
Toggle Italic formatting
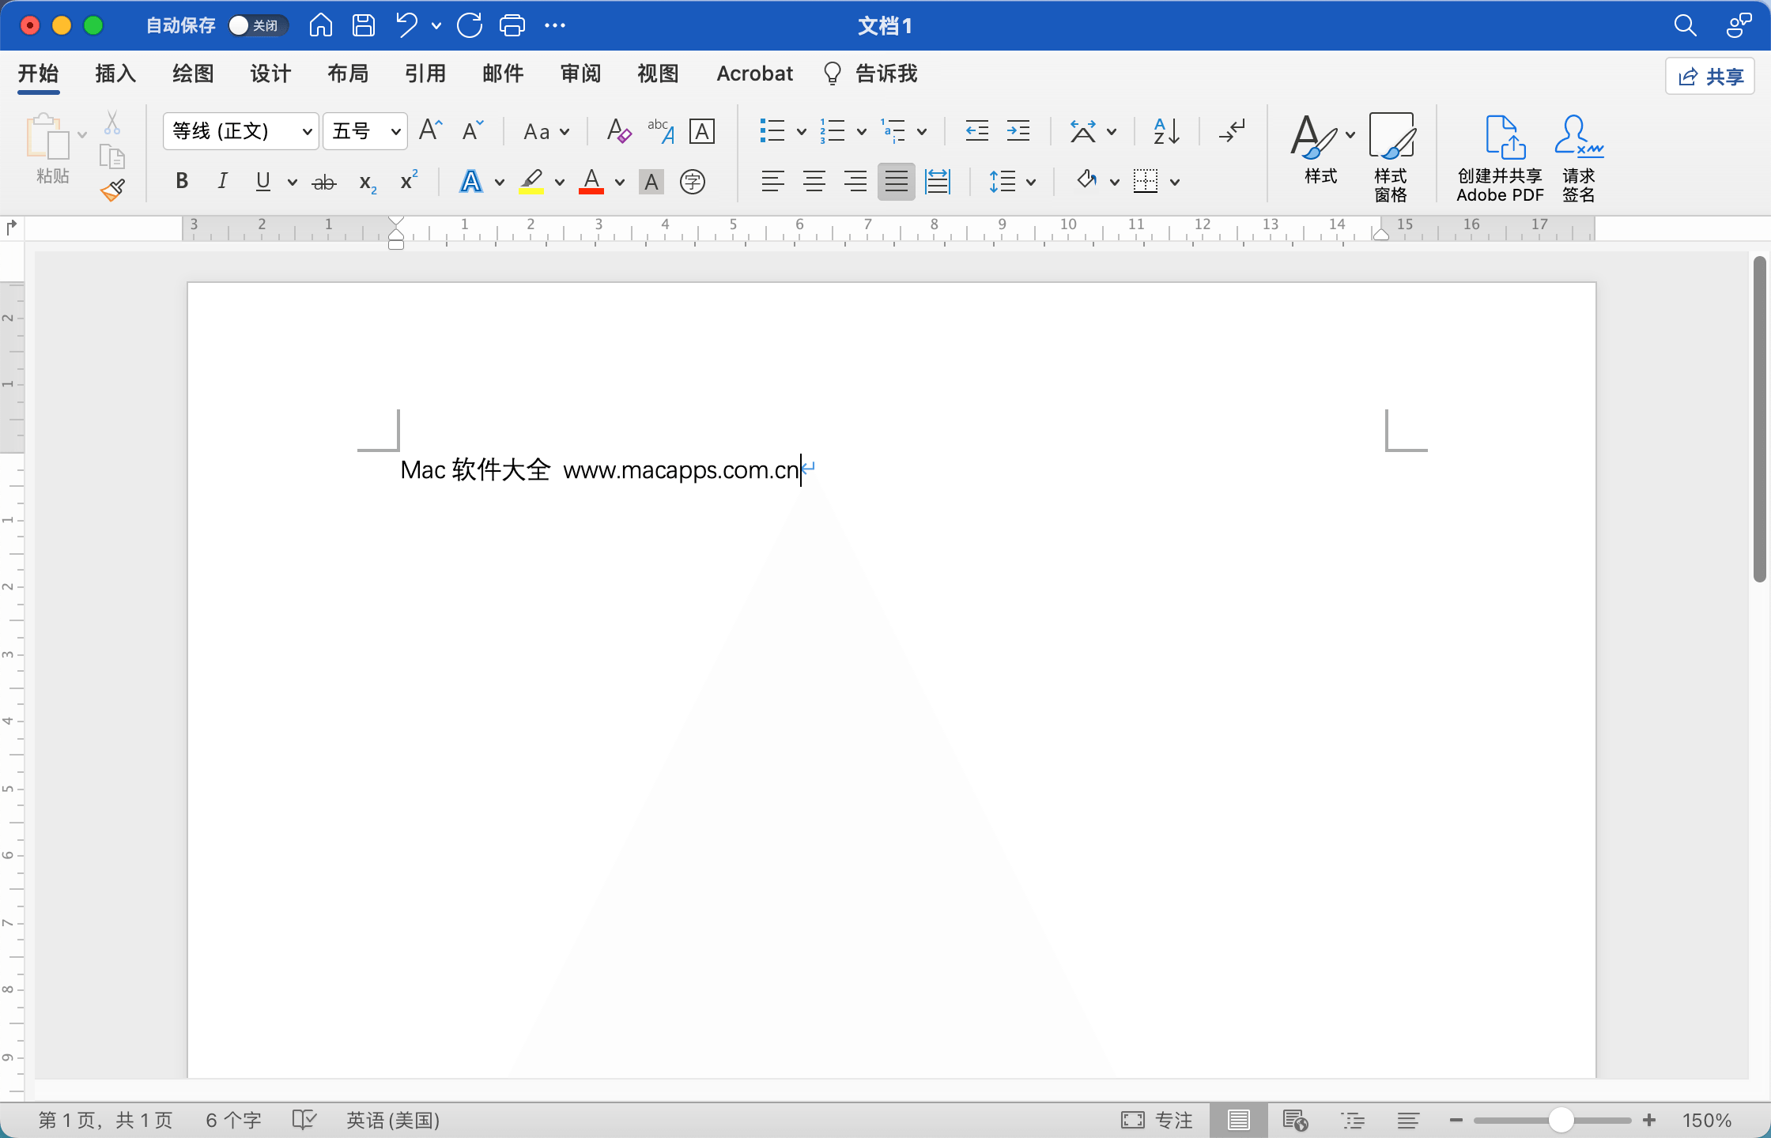pyautogui.click(x=223, y=182)
